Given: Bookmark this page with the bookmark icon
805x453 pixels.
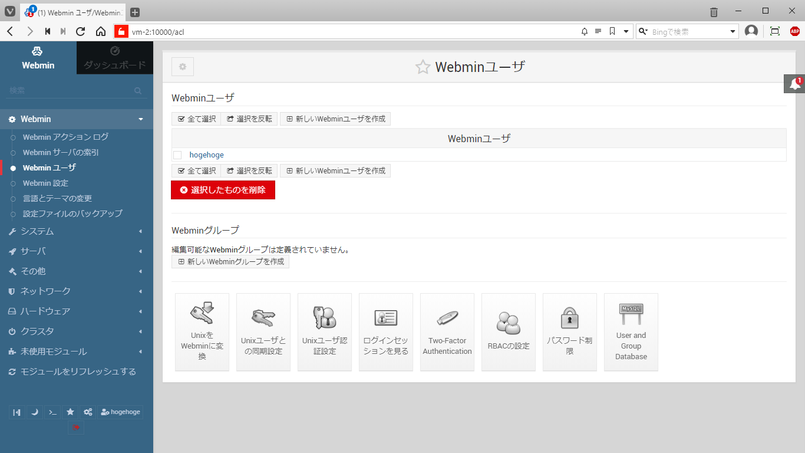Looking at the screenshot, I should click(x=612, y=31).
